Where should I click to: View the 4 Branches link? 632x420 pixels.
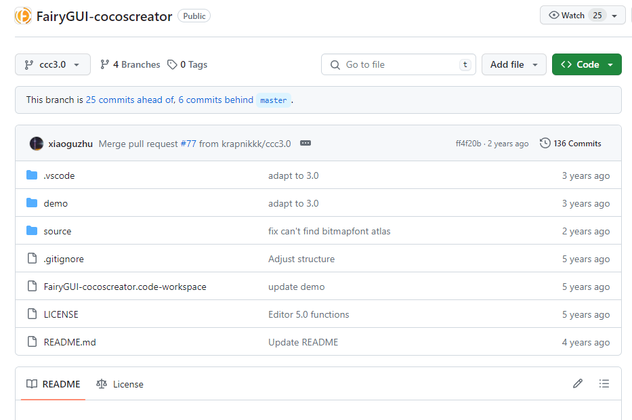[130, 64]
